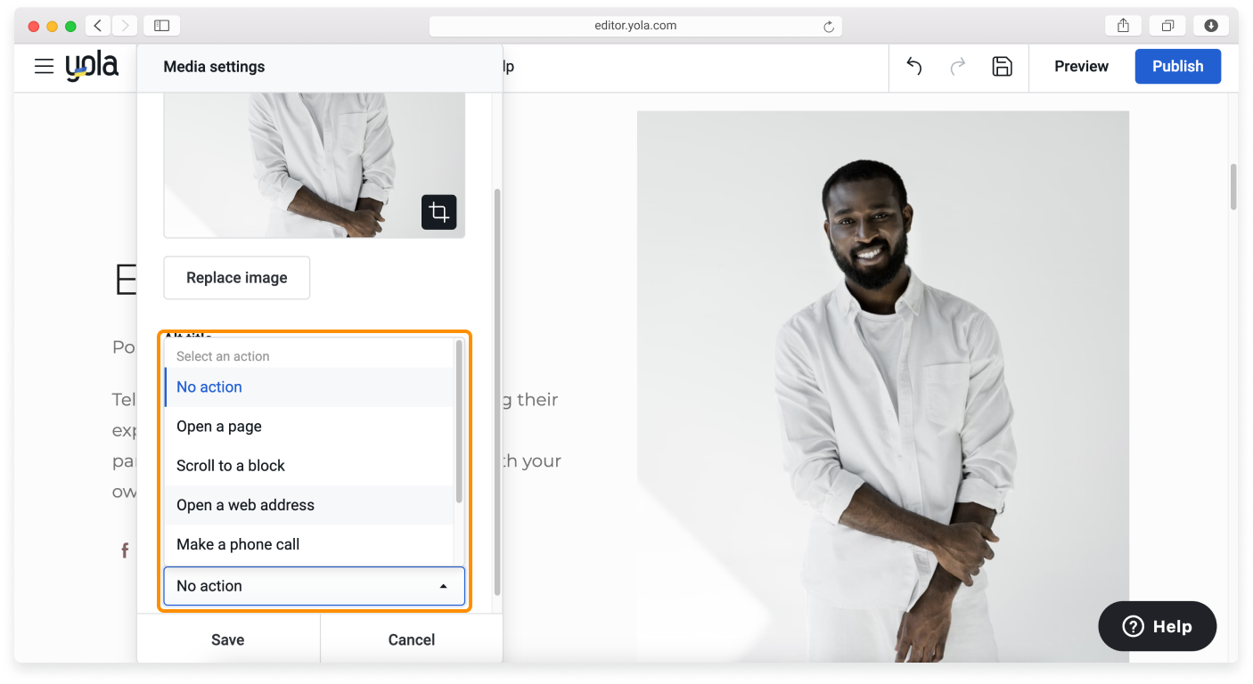1253x684 pixels.
Task: Click the downloads icon in the browser toolbar
Action: coord(1210,25)
